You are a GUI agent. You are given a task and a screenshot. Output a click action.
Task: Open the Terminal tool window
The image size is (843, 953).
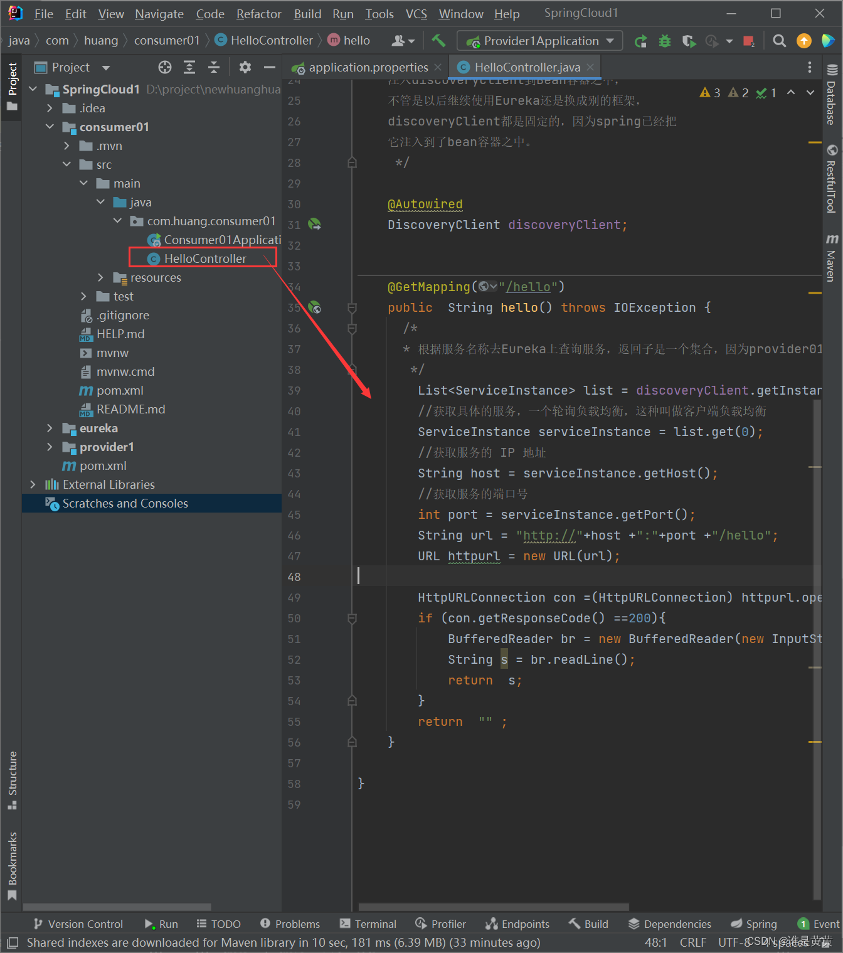click(x=368, y=924)
